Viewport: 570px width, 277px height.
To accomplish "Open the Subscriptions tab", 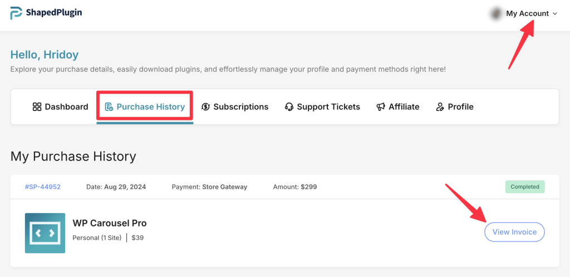I will coord(240,107).
